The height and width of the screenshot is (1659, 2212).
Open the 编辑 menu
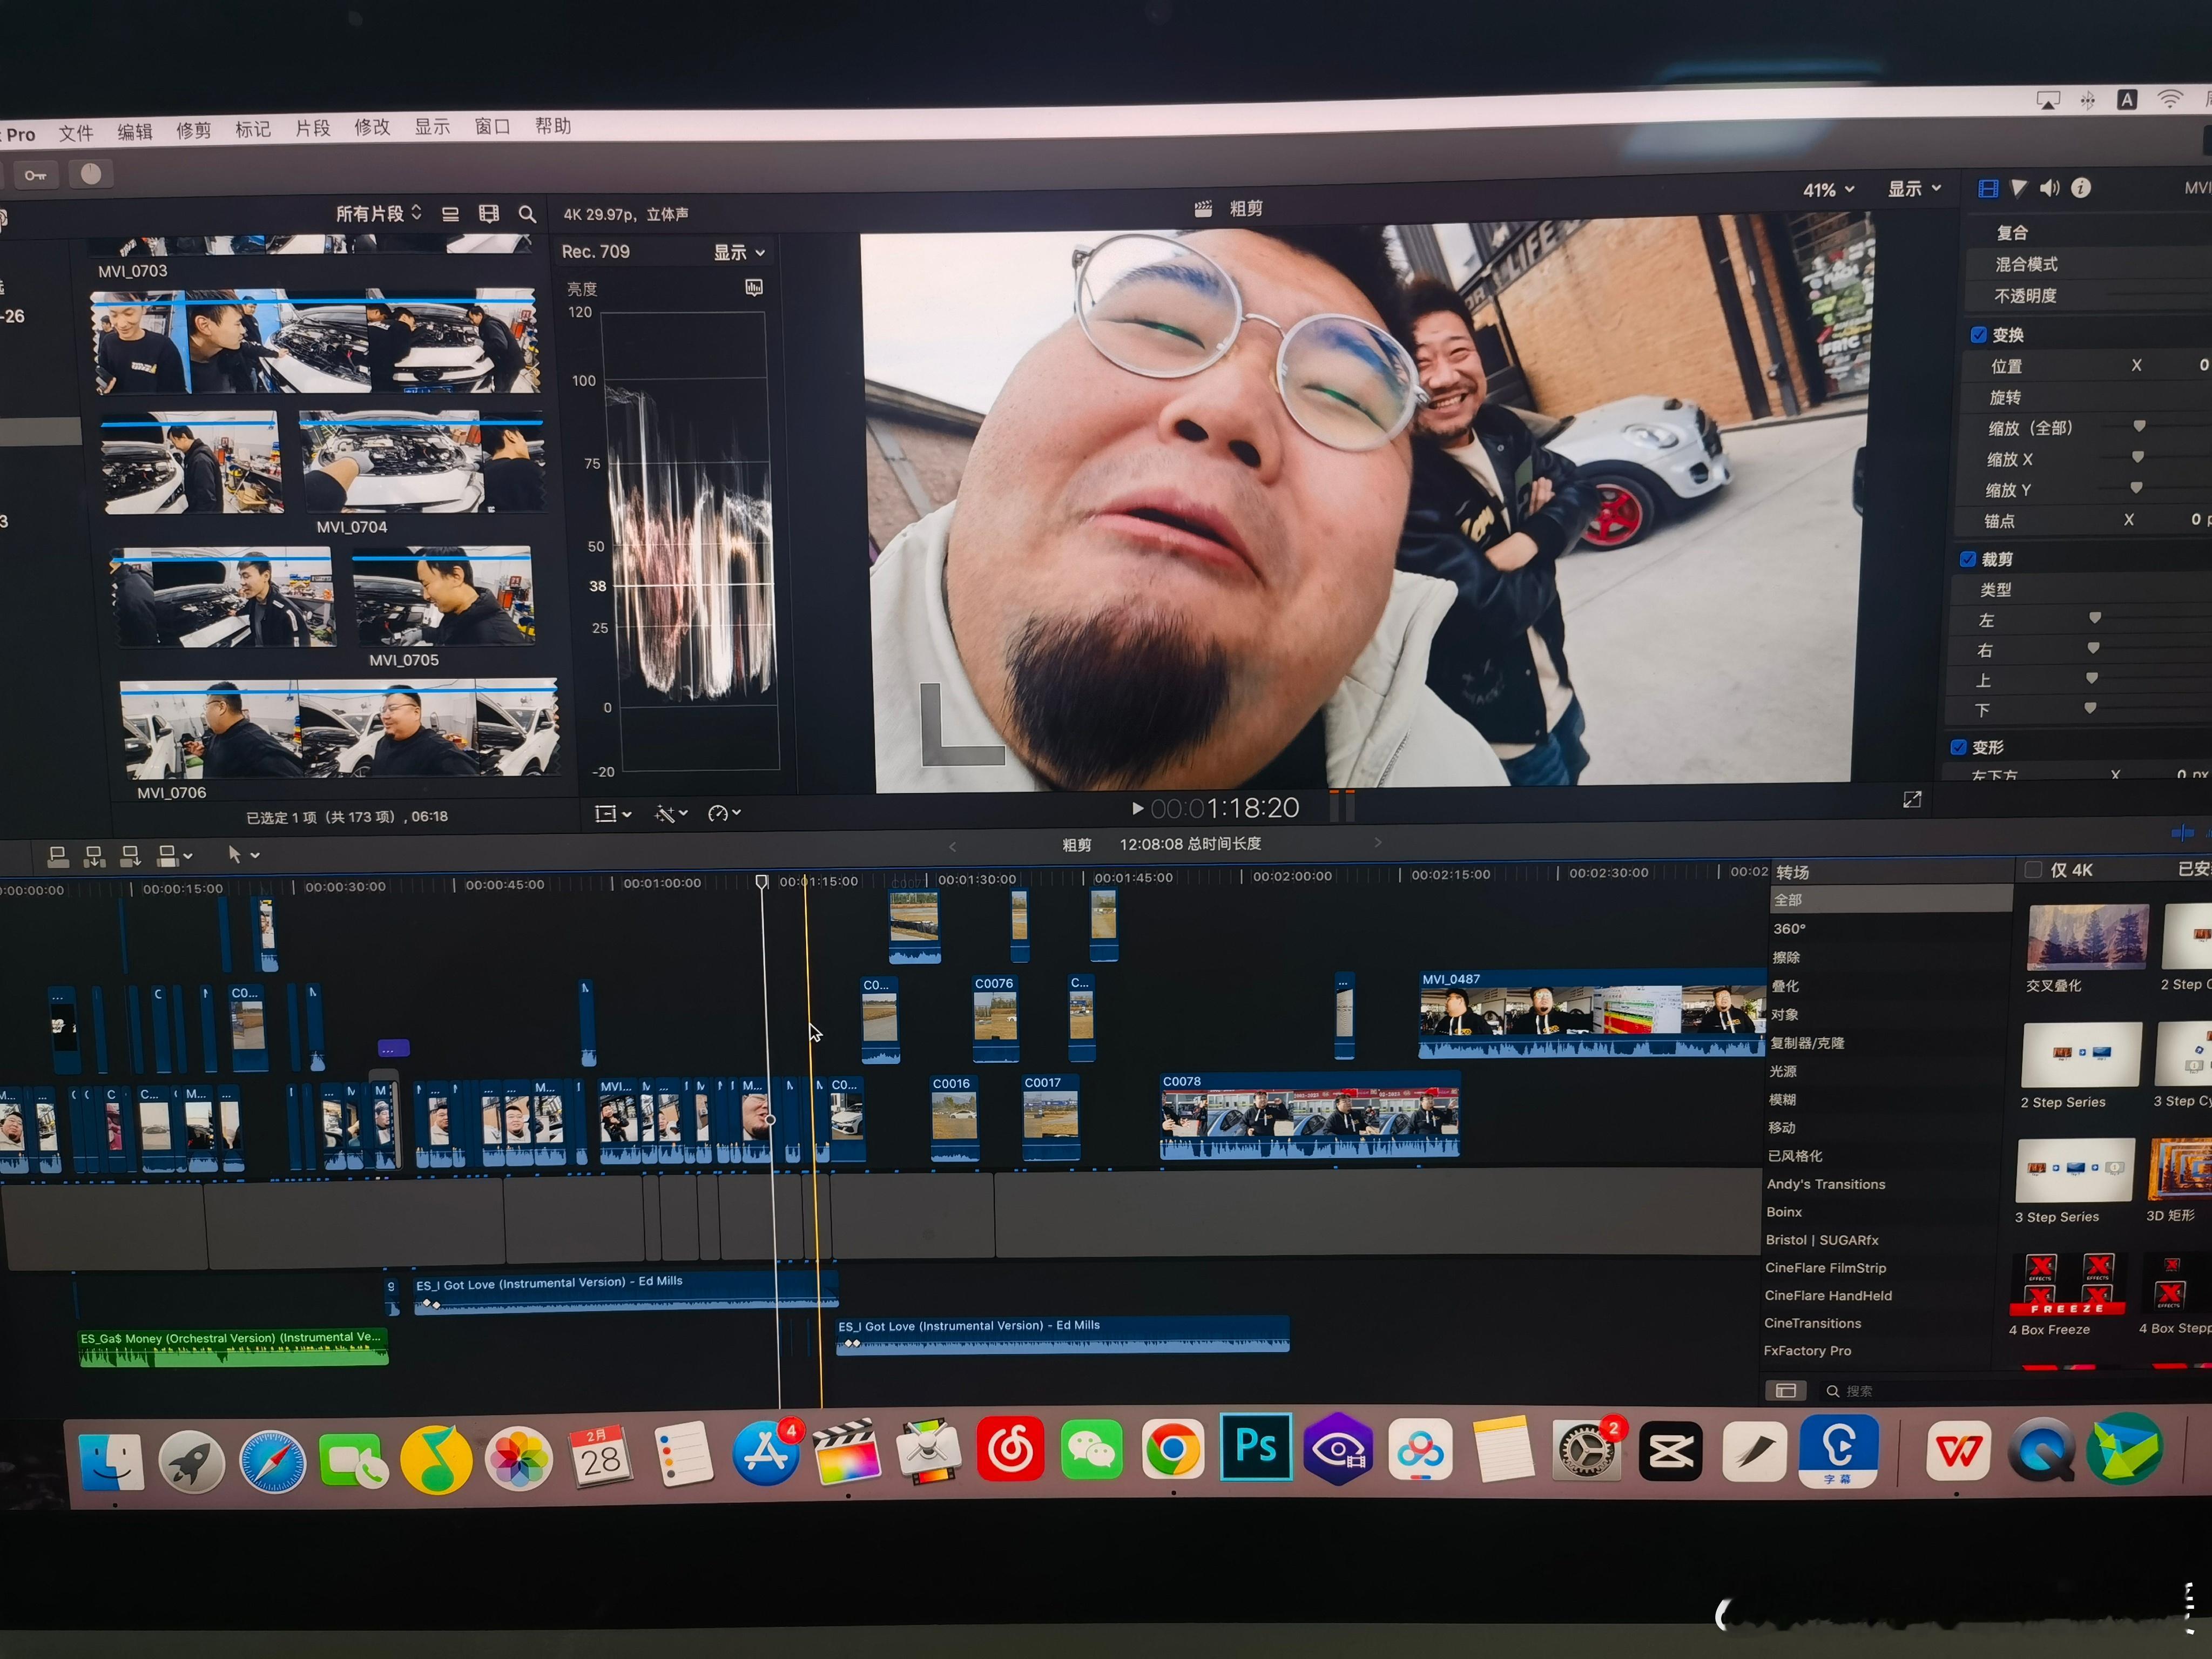pos(135,131)
